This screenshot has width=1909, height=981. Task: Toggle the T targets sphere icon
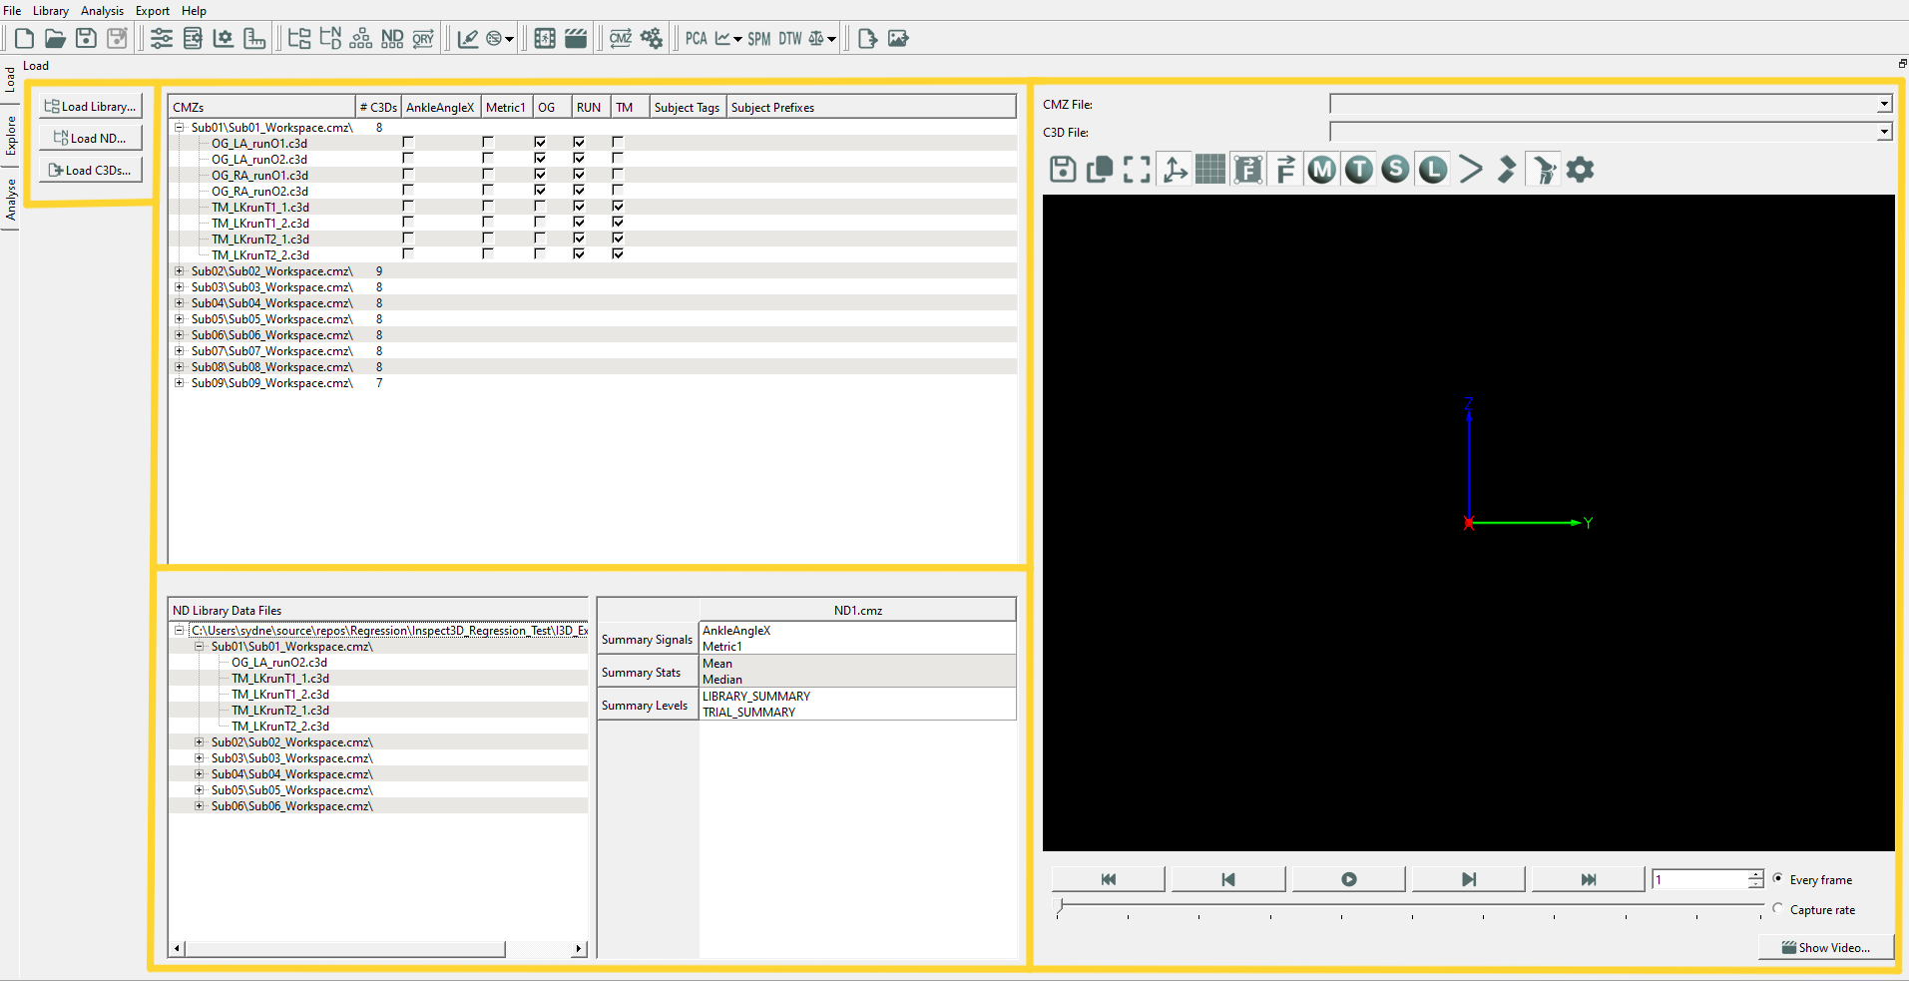pyautogui.click(x=1359, y=170)
